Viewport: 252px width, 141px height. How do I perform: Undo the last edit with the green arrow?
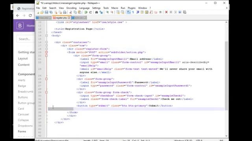pyautogui.click(x=86, y=12)
